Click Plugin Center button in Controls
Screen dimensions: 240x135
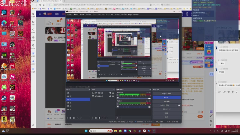[x=167, y=94]
